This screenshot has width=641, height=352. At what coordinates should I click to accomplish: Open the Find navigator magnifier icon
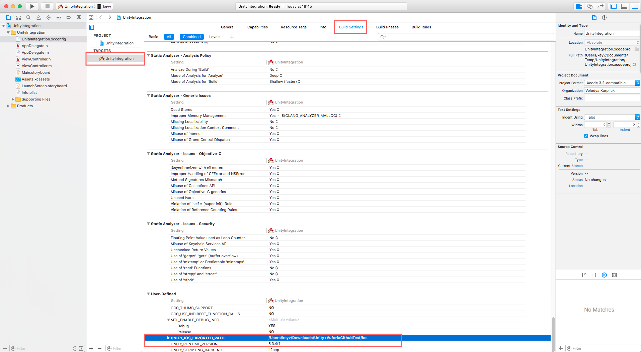(28, 17)
